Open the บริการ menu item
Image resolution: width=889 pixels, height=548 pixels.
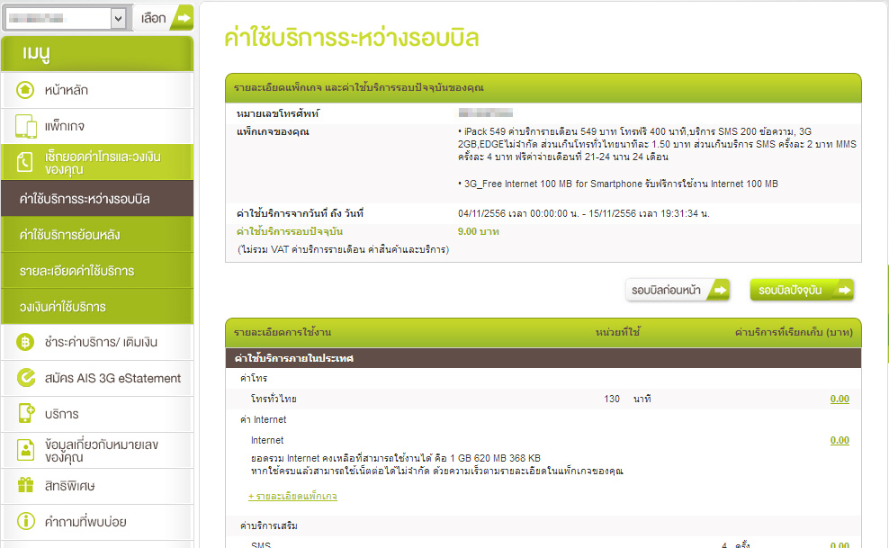97,414
